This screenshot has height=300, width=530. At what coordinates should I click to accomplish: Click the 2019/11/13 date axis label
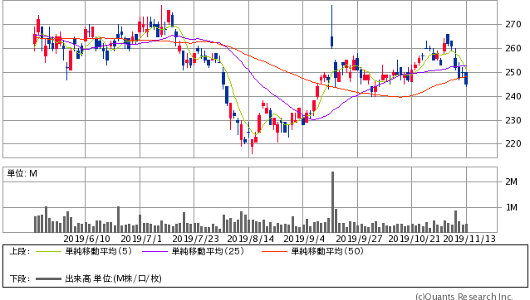[469, 239]
